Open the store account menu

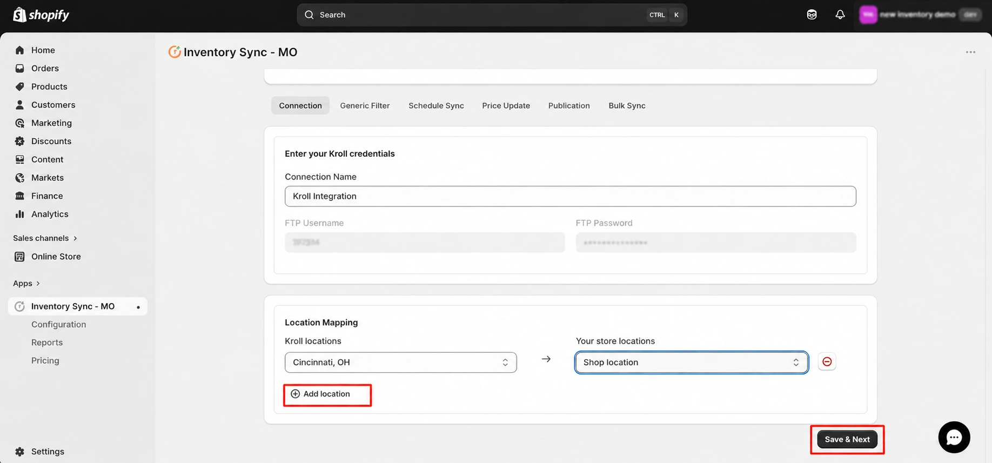tap(920, 15)
